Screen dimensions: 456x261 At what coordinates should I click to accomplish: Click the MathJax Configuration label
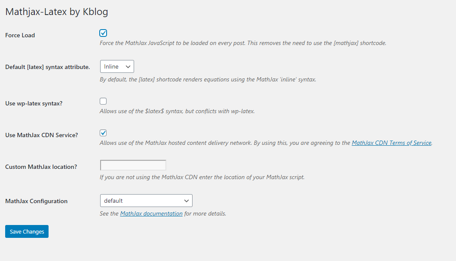click(x=37, y=201)
